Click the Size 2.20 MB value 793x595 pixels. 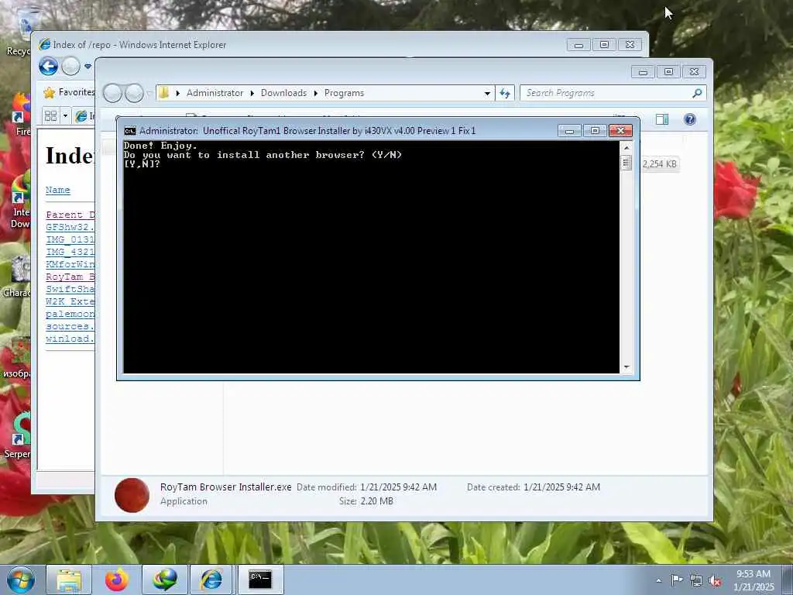tap(377, 501)
